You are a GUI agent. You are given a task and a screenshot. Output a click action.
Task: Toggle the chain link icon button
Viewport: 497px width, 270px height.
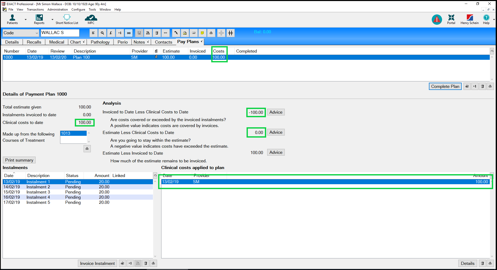coord(129,33)
